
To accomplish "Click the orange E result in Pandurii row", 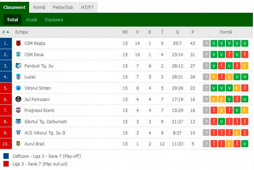I will pos(245,66).
